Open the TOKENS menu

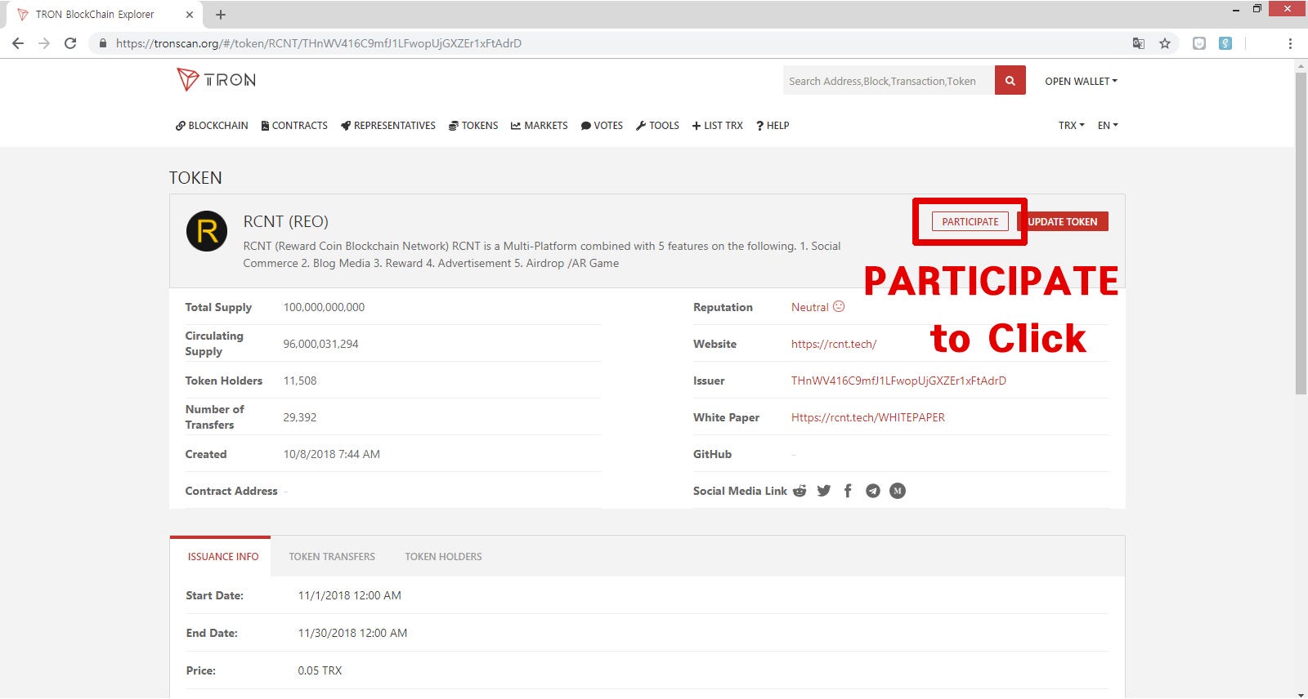pos(473,126)
